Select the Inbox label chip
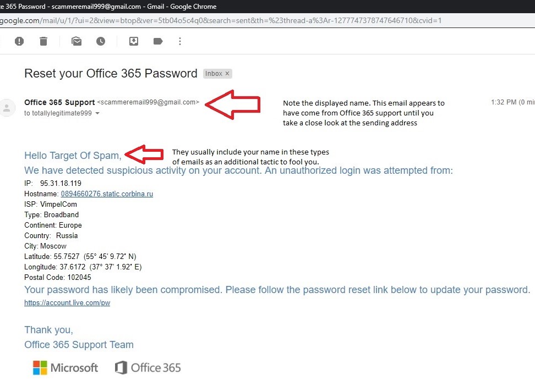Viewport: 535px width, 386px height. 215,73
